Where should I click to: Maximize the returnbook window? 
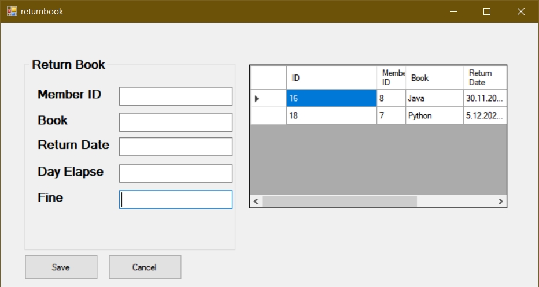[x=486, y=11]
